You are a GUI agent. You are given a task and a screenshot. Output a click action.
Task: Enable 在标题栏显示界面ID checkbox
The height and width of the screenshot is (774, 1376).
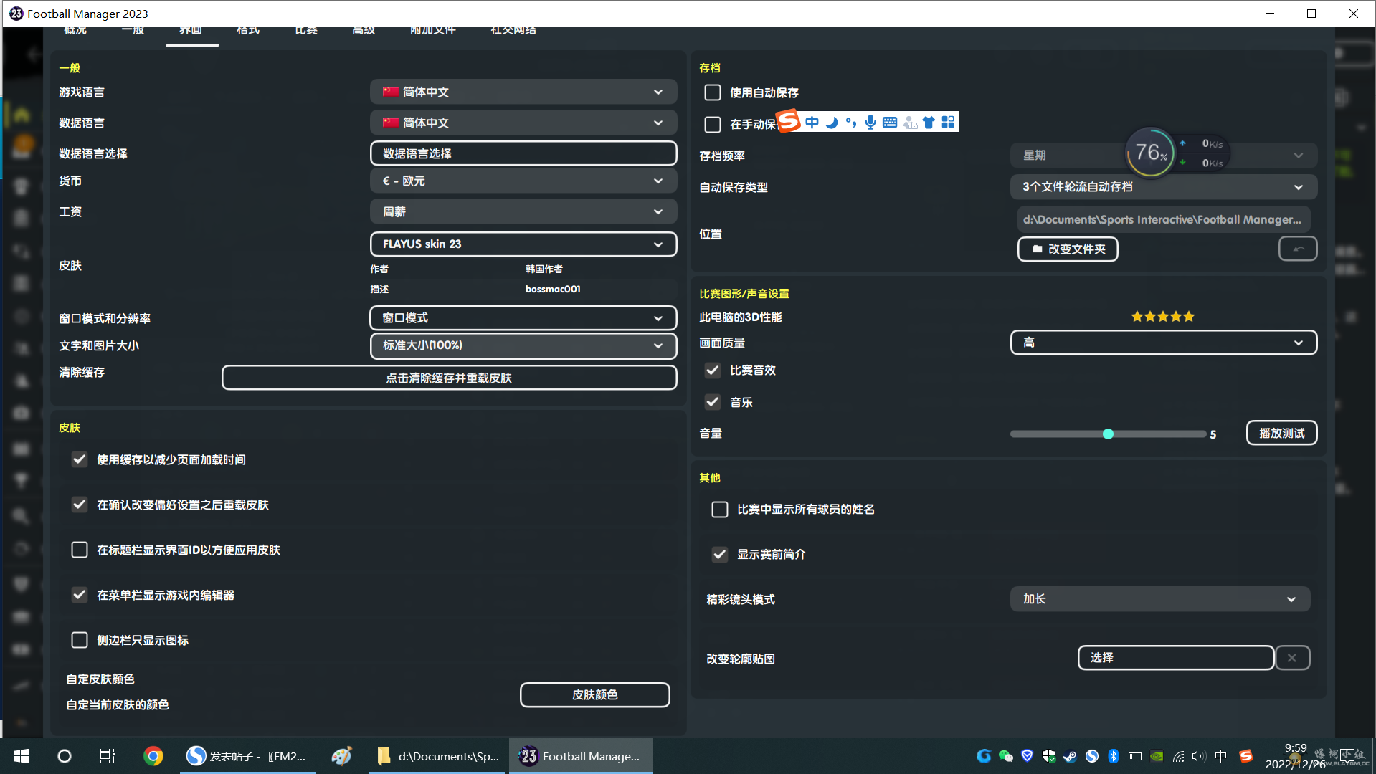tap(80, 550)
